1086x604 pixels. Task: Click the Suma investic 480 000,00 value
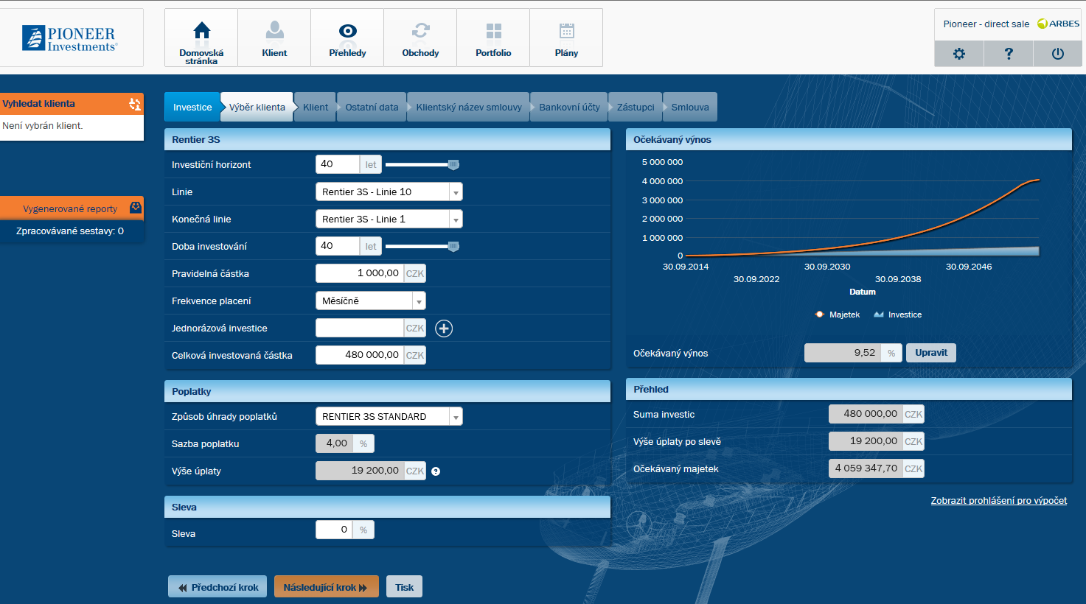point(866,414)
